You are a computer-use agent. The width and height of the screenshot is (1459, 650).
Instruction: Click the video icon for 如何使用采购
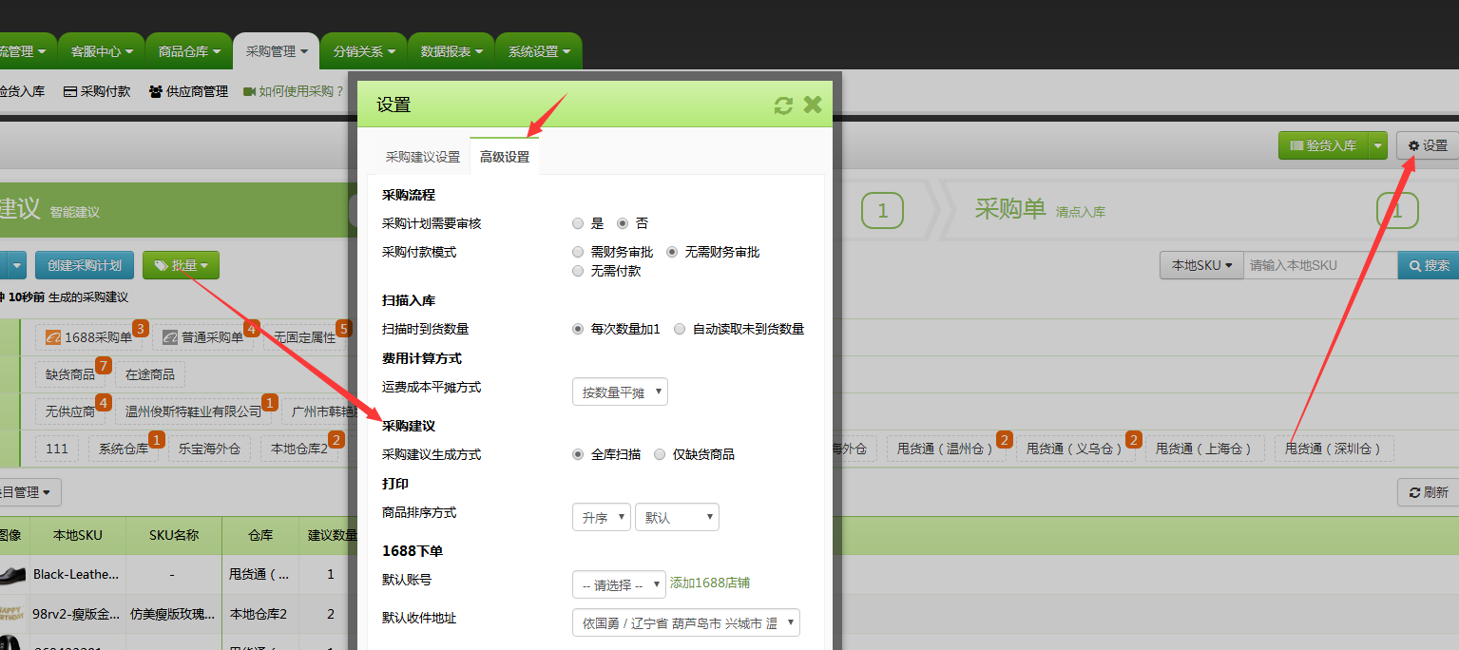point(249,91)
